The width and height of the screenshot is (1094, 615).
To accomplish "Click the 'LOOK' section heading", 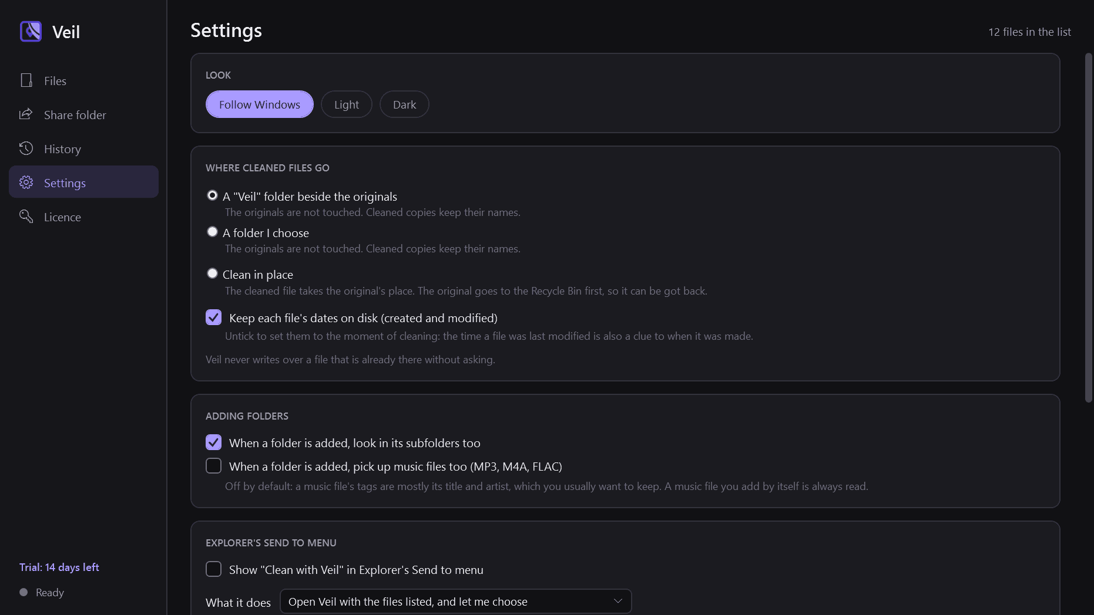I will coord(218,75).
